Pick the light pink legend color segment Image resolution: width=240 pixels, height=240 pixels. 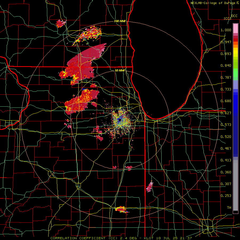(x=235, y=28)
